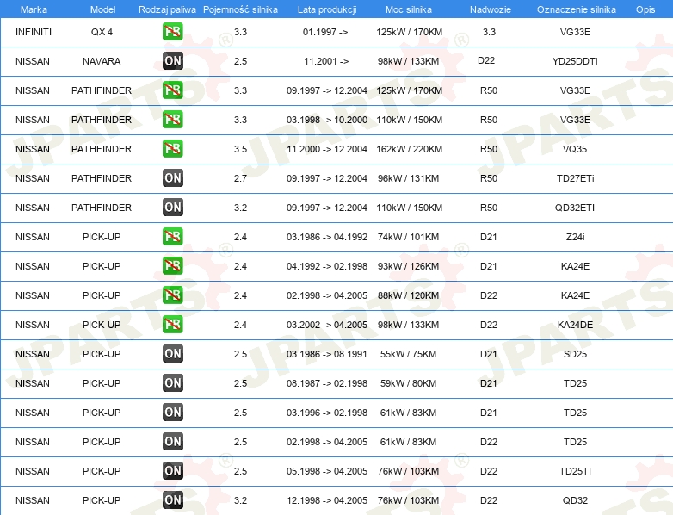Viewport: 673px width, 515px height.
Task: Click diesel ON icon in PICK-UP TD25TI row
Action: click(x=172, y=471)
